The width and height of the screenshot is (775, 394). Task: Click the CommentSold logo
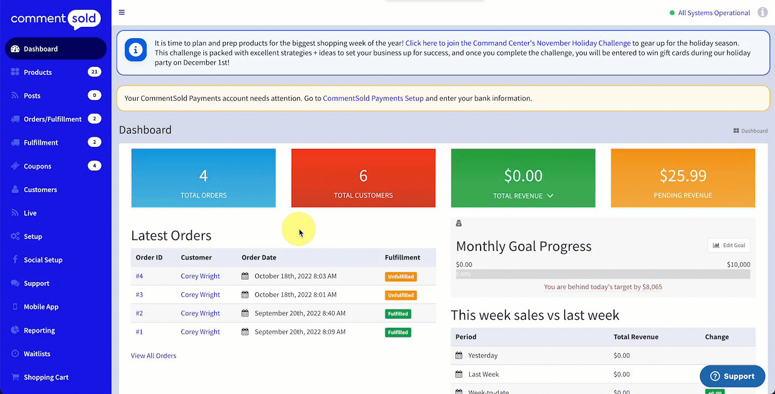[55, 19]
